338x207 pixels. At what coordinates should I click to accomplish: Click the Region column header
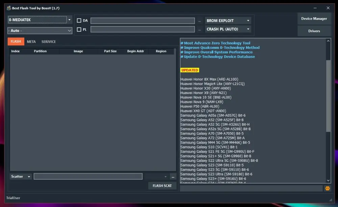[x=161, y=51]
